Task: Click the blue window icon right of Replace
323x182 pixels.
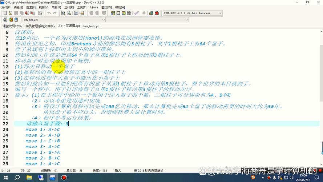Action: pos(76,13)
